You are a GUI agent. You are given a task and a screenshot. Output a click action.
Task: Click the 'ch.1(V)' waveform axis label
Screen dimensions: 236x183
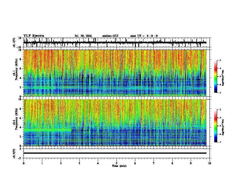pyautogui.click(x=14, y=42)
